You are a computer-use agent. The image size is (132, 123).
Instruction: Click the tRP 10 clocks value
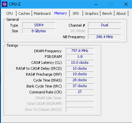click(x=80, y=74)
